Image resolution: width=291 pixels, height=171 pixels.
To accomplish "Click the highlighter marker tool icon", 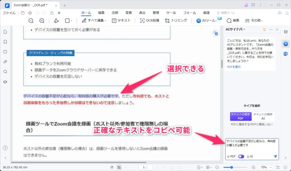I will [57, 21].
